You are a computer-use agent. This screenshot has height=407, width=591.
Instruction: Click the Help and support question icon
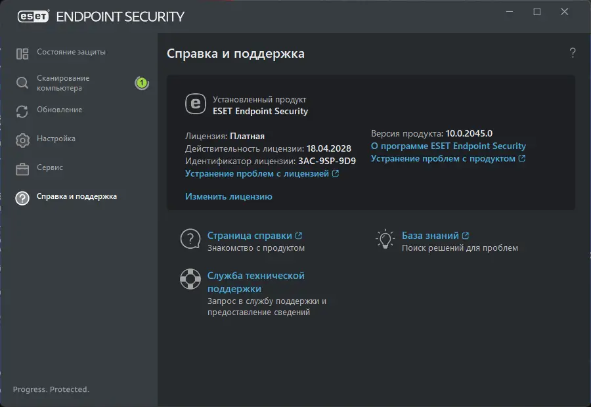point(23,198)
